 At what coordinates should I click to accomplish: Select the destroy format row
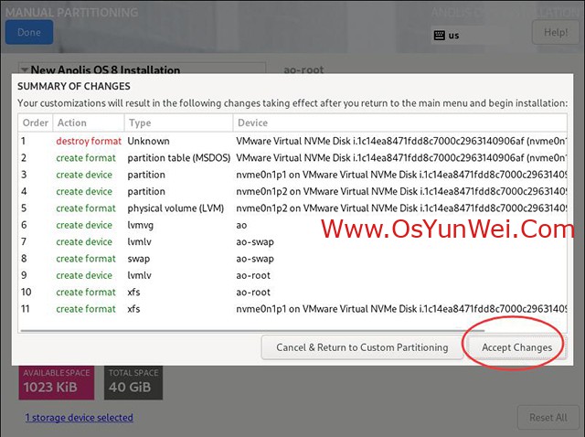point(292,141)
